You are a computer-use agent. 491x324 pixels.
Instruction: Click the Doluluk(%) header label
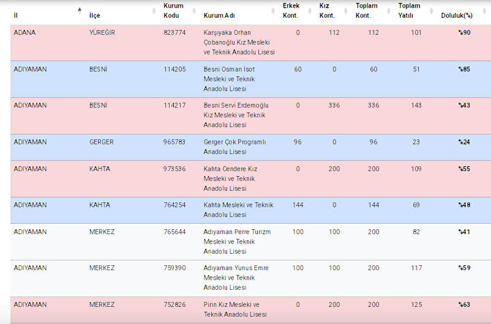[456, 16]
